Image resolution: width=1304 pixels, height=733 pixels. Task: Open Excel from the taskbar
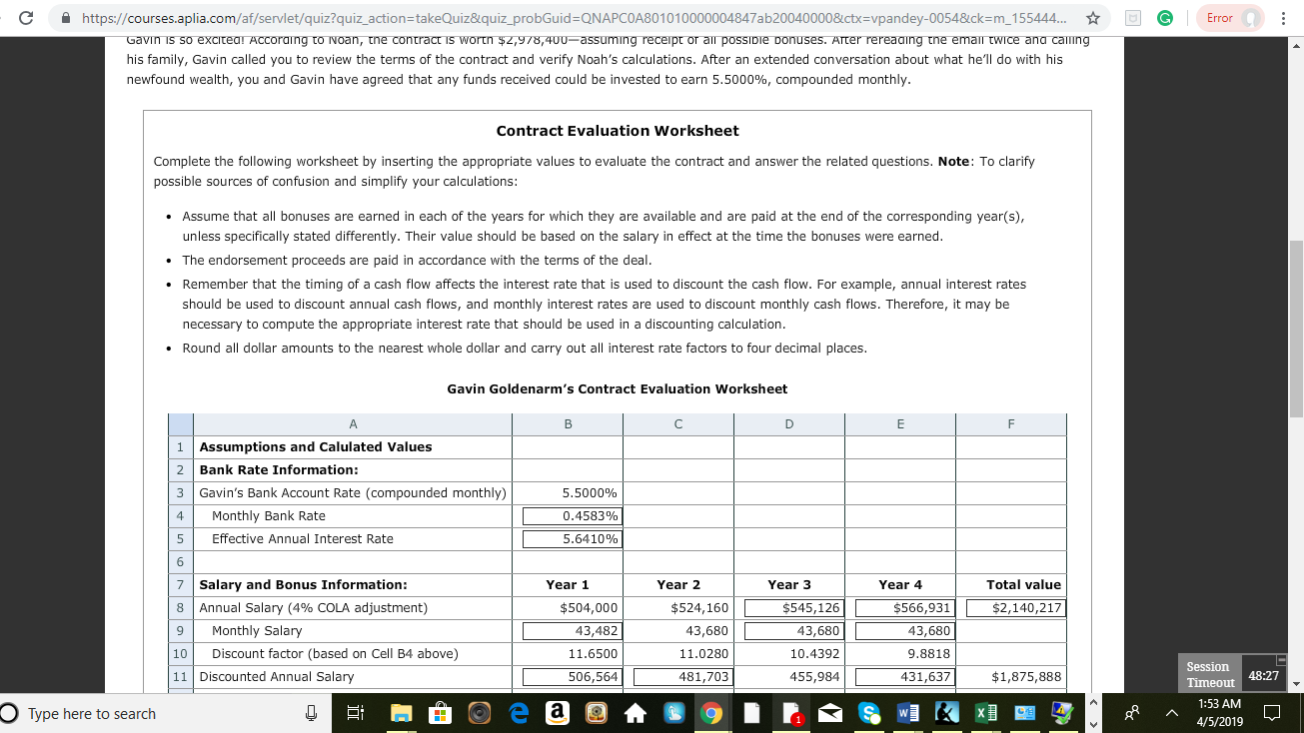pos(986,714)
